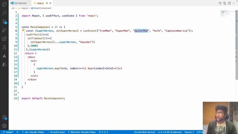
Task: Switch to the Get Started tab
Action: [19, 3]
